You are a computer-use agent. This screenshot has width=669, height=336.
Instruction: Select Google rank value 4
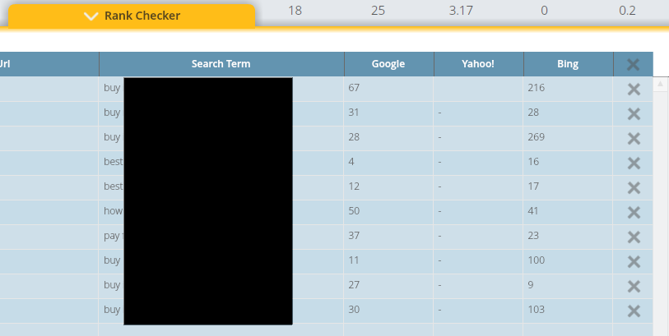(351, 162)
